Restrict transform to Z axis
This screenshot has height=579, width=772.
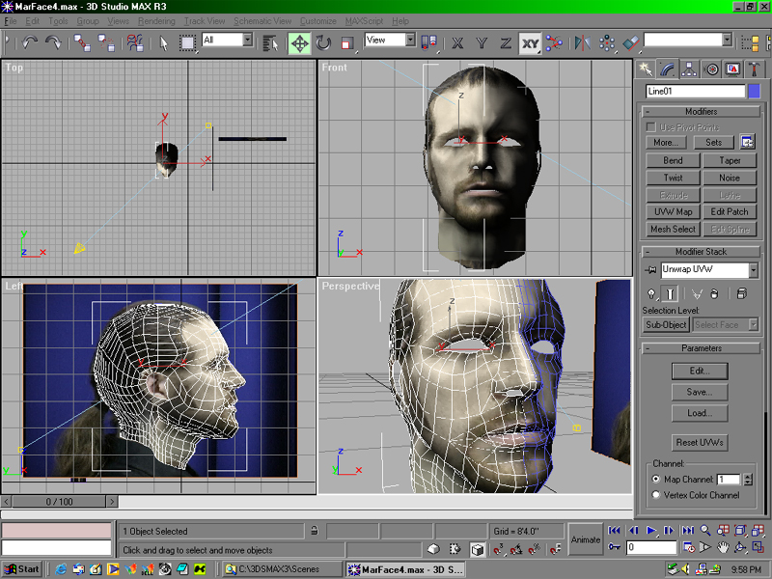505,42
